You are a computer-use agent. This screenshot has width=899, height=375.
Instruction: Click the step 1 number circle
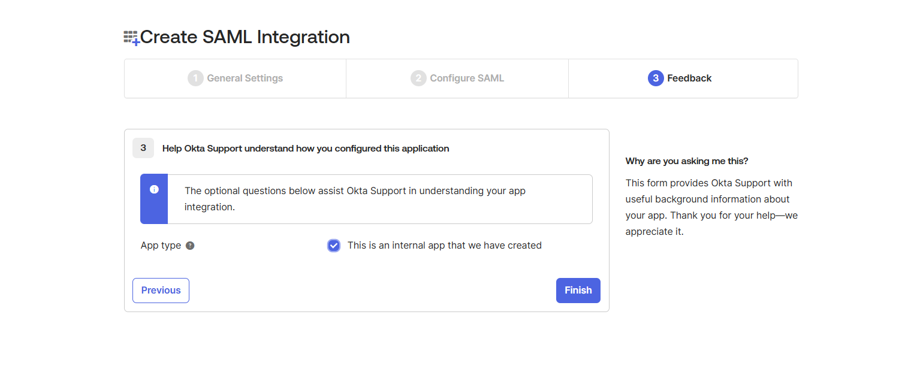pyautogui.click(x=195, y=78)
